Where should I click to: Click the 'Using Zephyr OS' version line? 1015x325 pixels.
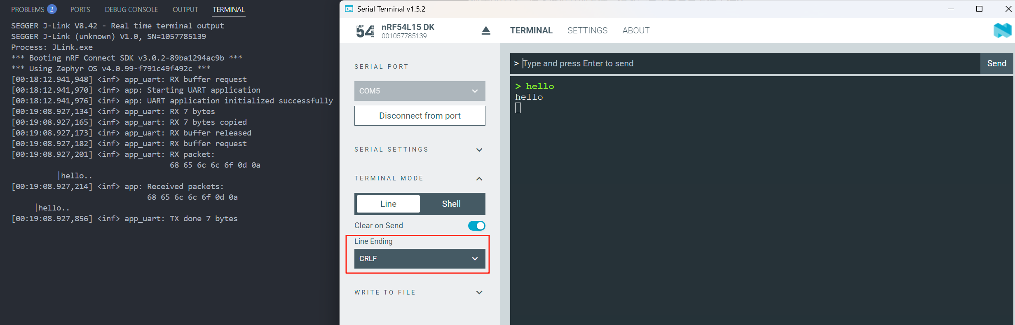click(111, 69)
